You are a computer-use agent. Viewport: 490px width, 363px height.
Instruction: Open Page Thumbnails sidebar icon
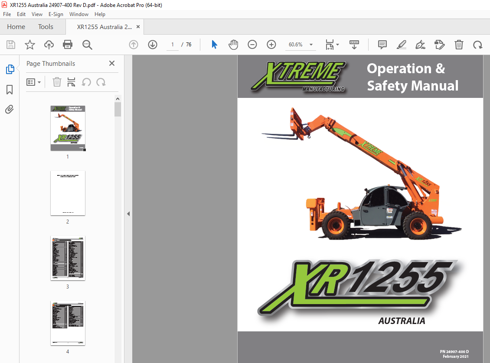(x=10, y=69)
